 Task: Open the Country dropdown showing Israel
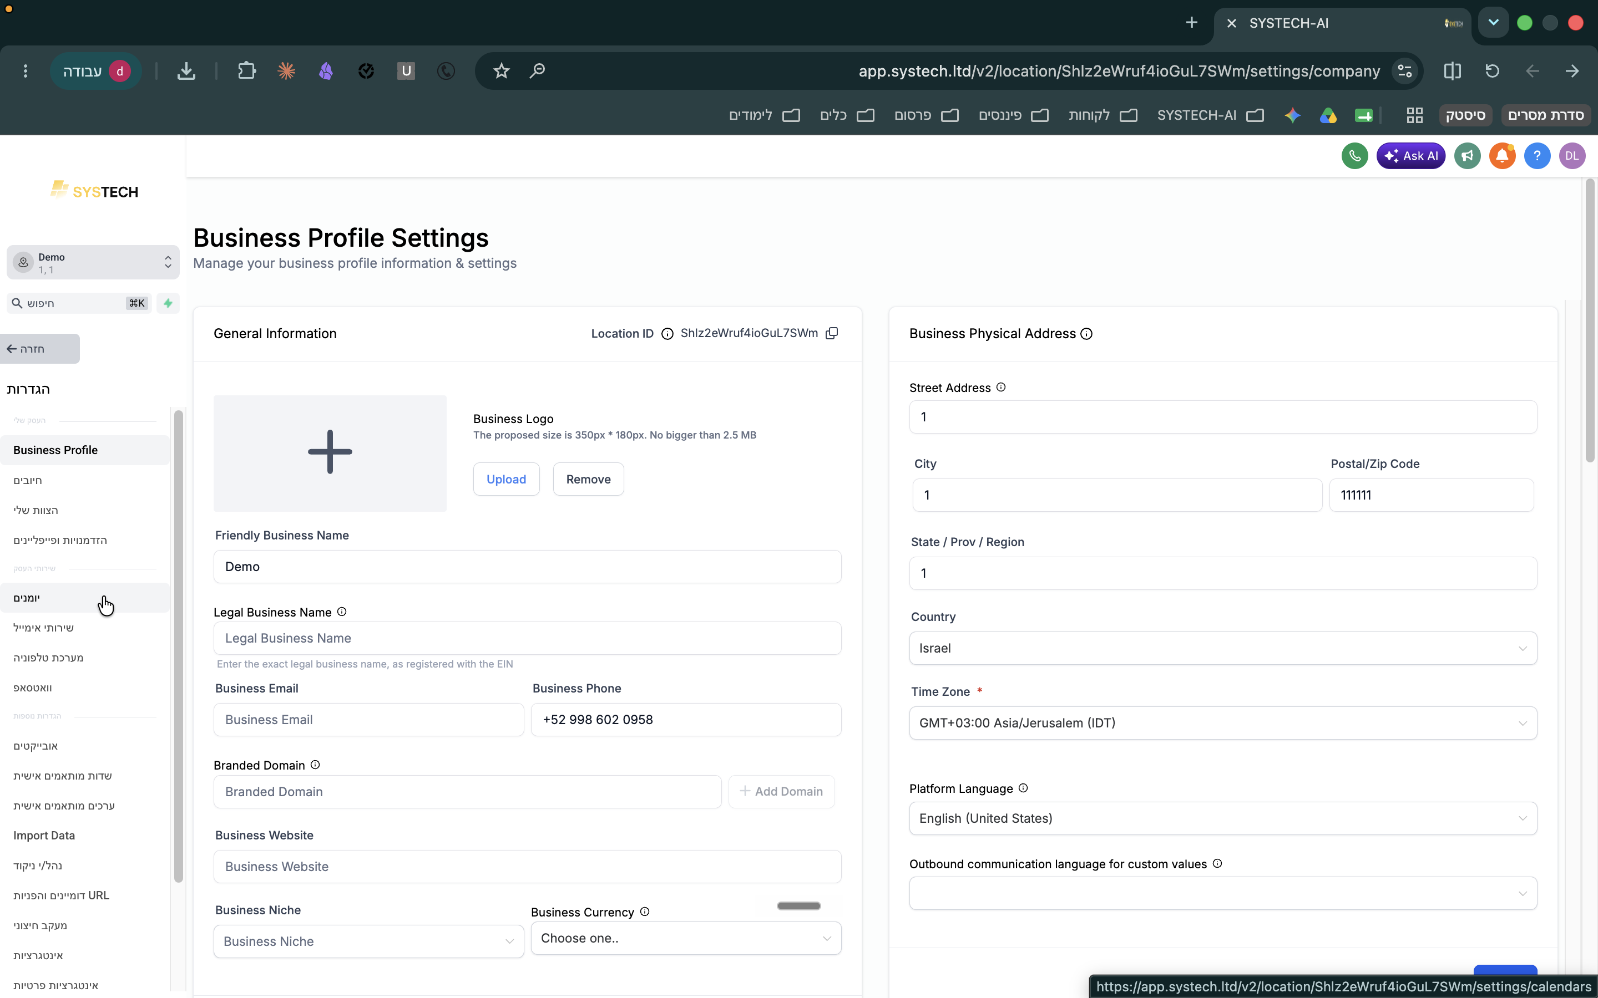click(x=1223, y=648)
